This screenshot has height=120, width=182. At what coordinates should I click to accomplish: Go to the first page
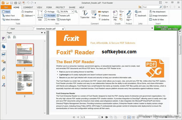pyautogui.click(x=74, y=117)
